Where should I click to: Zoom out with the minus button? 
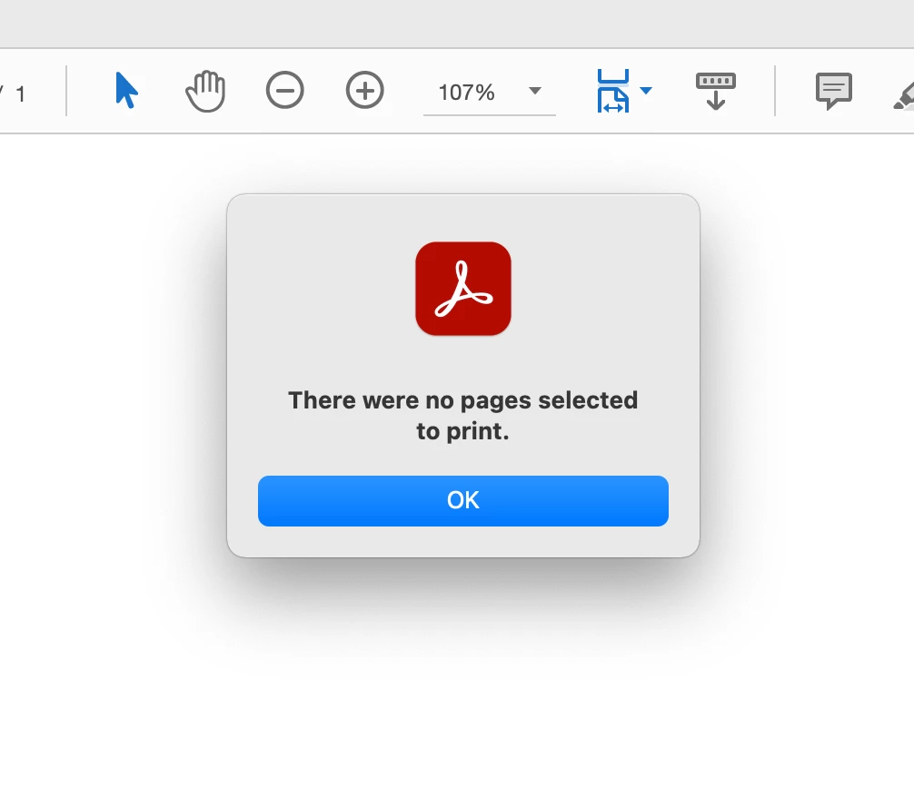coord(285,90)
